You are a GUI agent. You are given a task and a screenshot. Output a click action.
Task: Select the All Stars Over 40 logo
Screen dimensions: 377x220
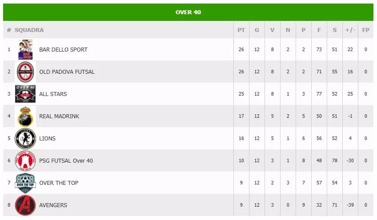tap(25, 94)
